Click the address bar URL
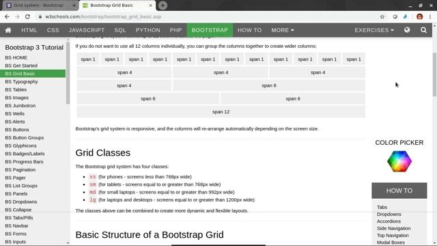 point(103,16)
